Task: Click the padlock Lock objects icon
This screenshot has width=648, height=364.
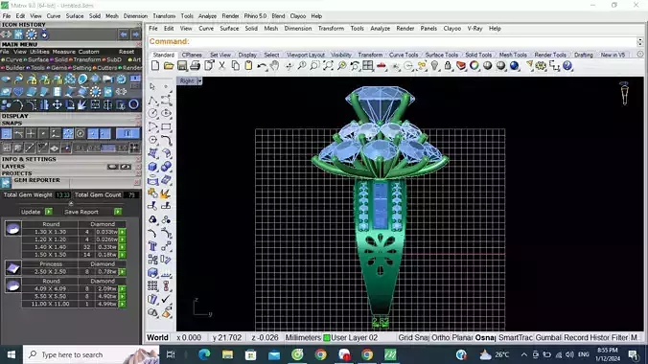Action: click(448, 66)
